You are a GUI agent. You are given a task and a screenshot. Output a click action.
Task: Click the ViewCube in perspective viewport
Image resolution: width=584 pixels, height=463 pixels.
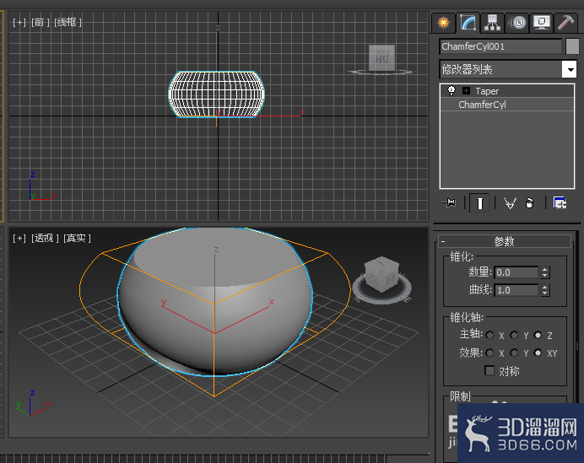[382, 273]
